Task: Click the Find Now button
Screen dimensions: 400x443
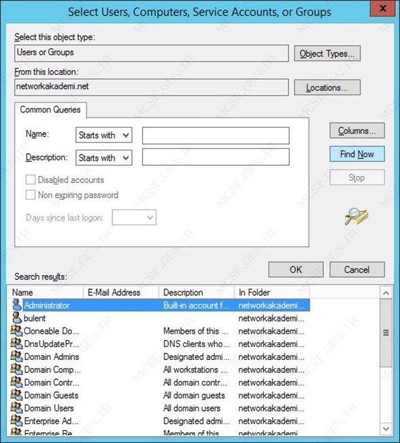Action: pos(357,154)
